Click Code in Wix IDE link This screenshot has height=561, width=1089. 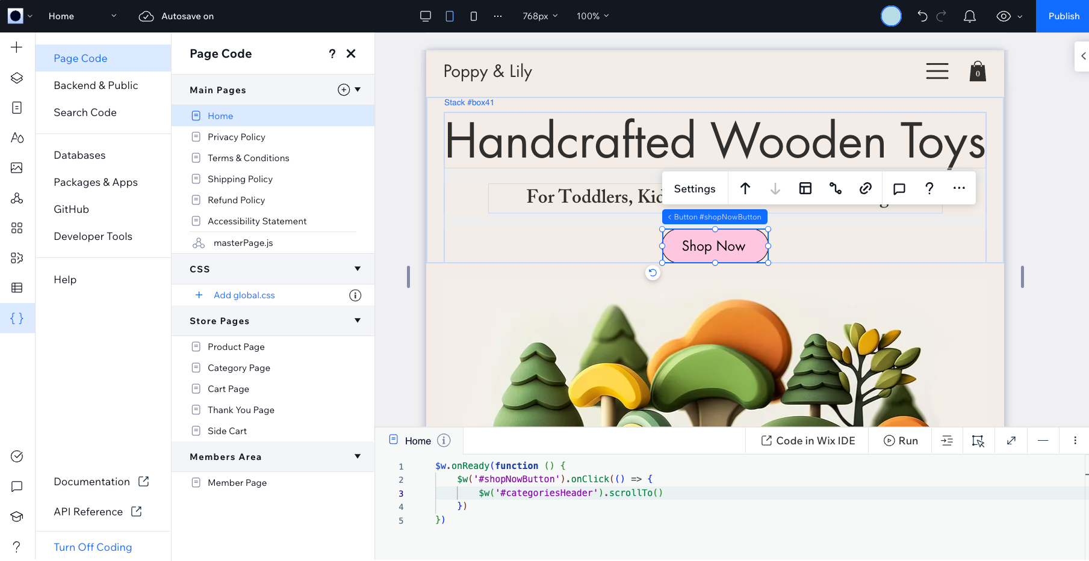point(808,441)
